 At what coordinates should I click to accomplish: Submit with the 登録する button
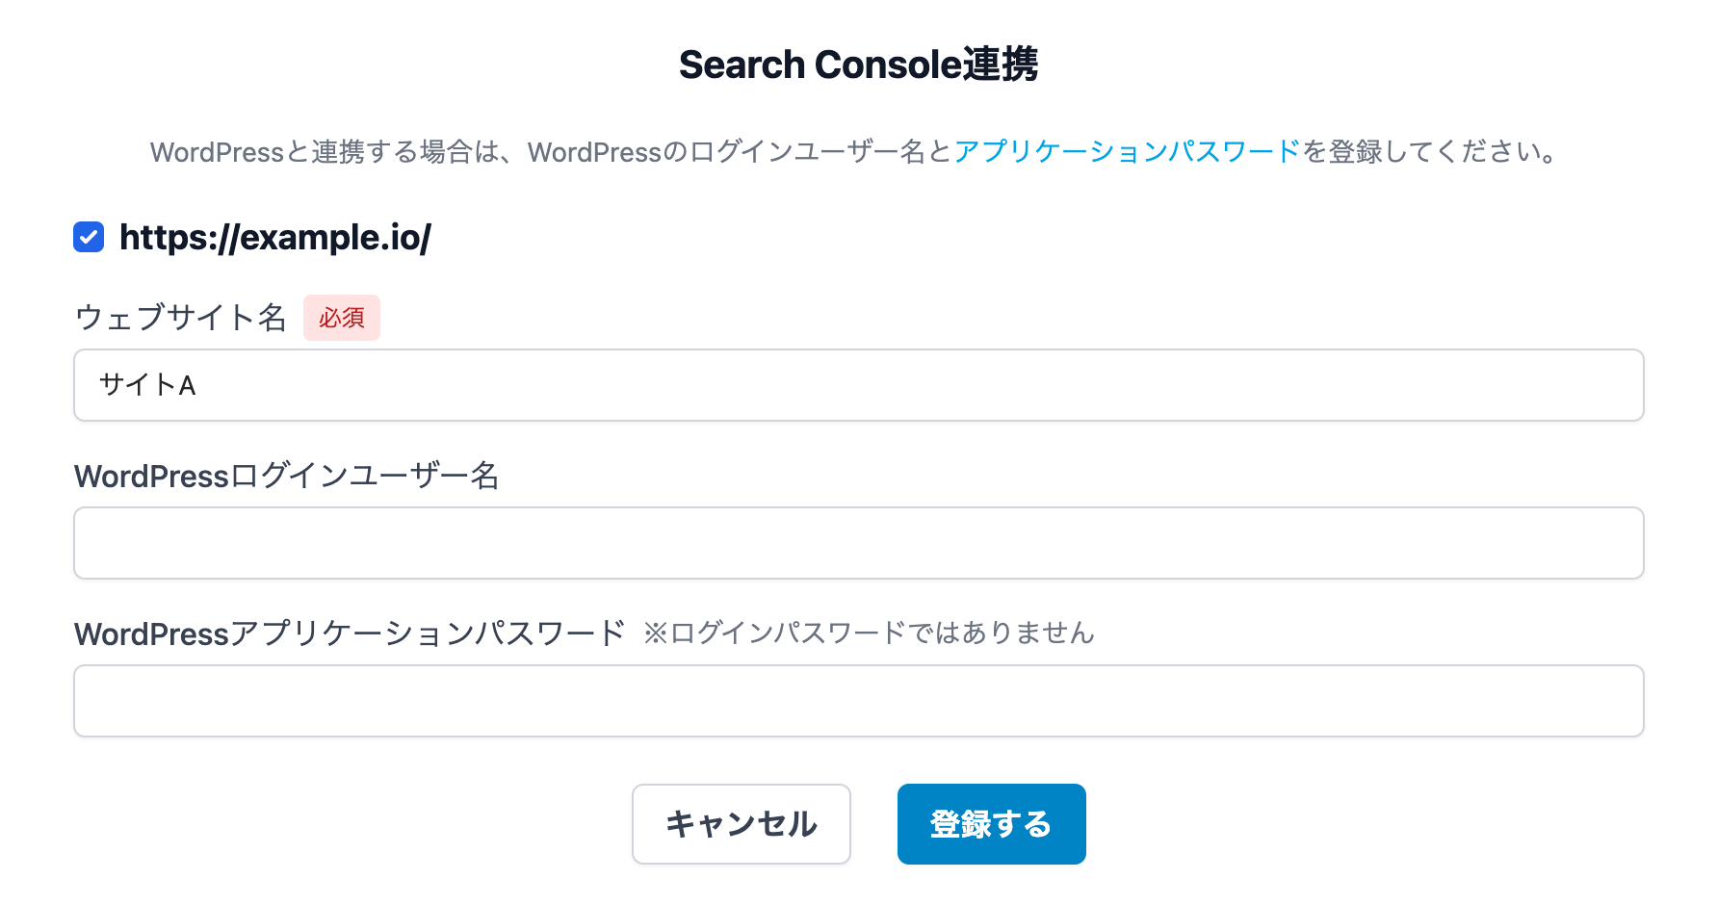991,824
